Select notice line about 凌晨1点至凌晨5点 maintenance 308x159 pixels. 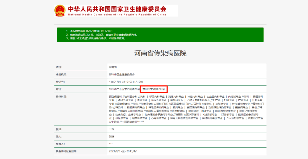pos(96,38)
